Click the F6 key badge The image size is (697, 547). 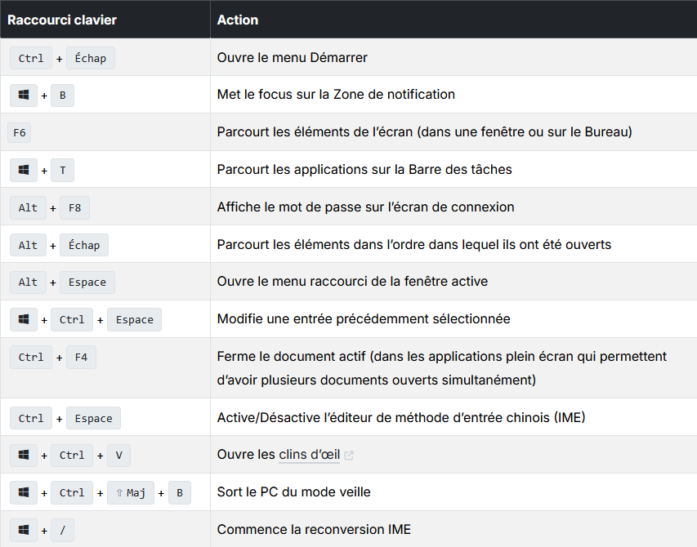(x=20, y=133)
